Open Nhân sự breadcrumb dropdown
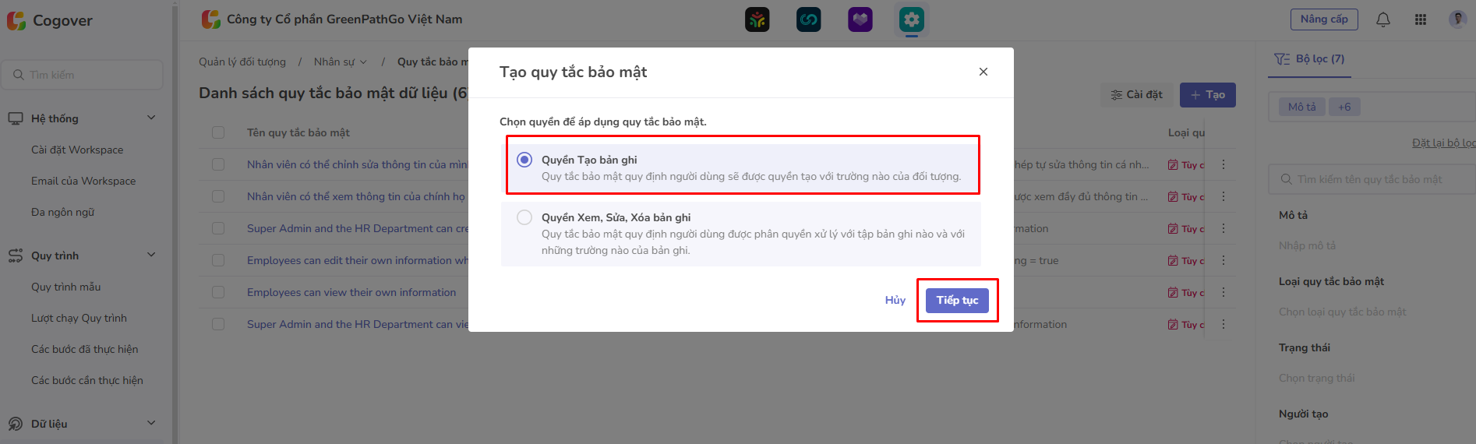This screenshot has width=1476, height=444. tap(341, 62)
